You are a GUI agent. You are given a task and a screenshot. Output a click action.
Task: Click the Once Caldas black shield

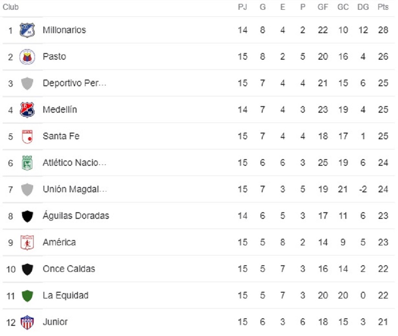click(x=27, y=269)
